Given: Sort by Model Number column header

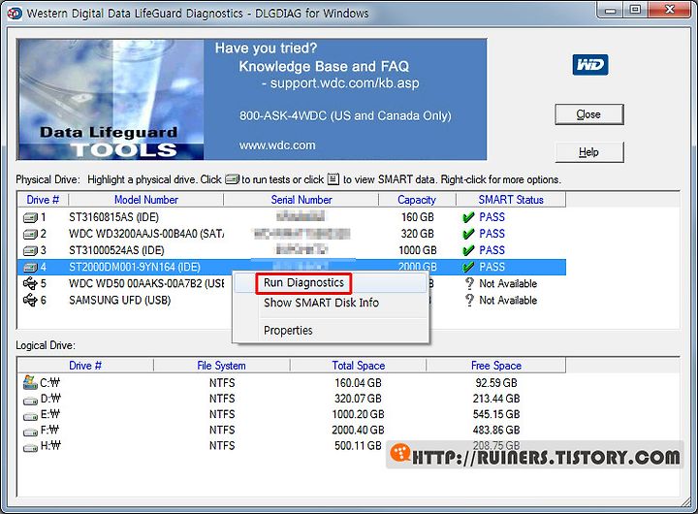Looking at the screenshot, I should point(146,200).
